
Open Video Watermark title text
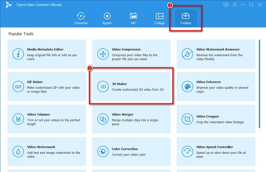tap(41, 147)
